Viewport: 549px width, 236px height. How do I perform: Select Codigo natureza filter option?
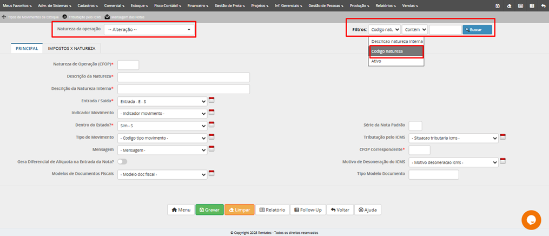tap(396, 51)
